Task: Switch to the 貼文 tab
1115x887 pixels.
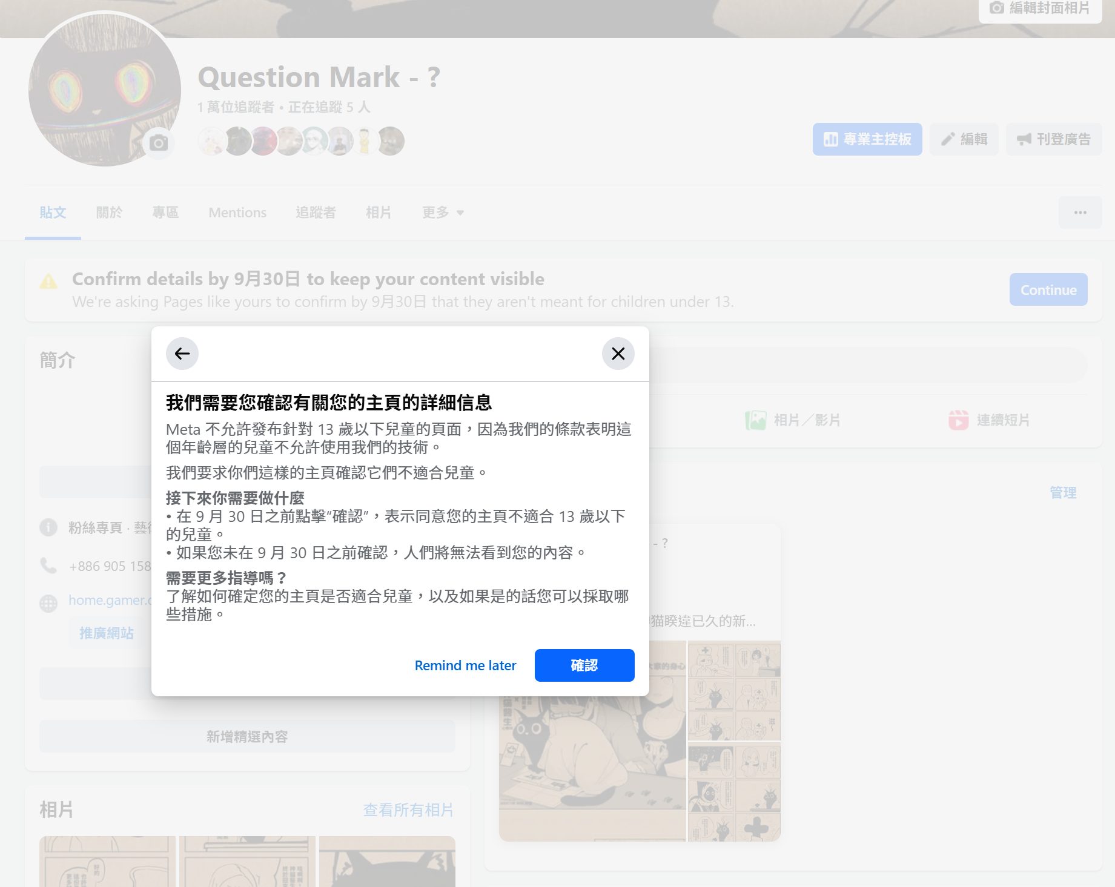Action: 53,213
